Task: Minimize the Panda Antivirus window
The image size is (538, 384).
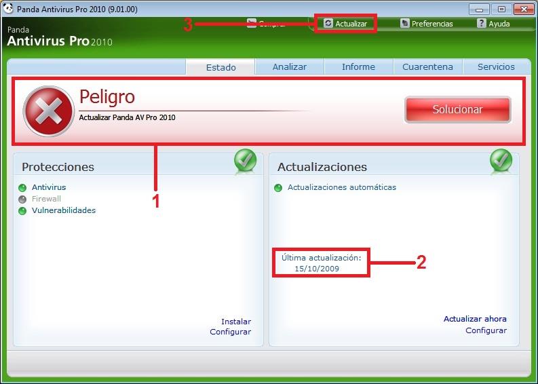Action: coord(479,9)
